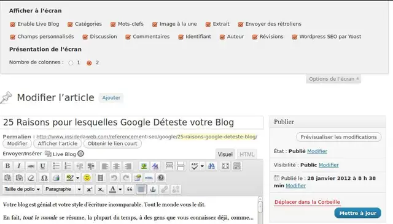Uncheck the Révisions checkbox
This screenshot has width=393, height=224.
tap(255, 37)
